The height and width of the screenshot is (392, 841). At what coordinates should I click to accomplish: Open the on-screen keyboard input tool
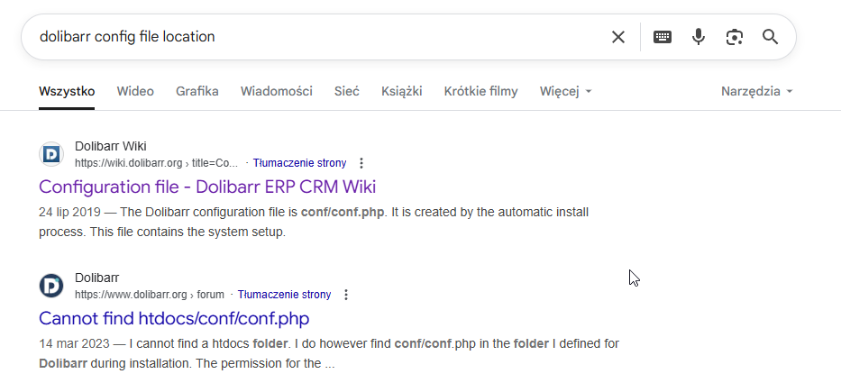663,37
